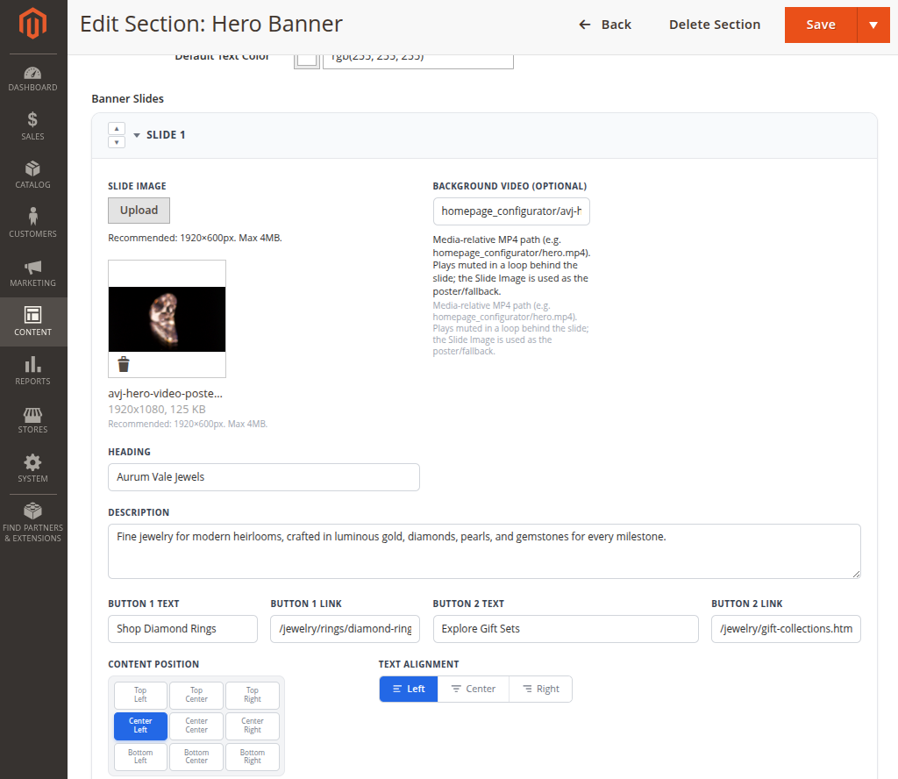Open the System sidebar menu
Viewport: 898px width, 779px height.
pyautogui.click(x=32, y=468)
